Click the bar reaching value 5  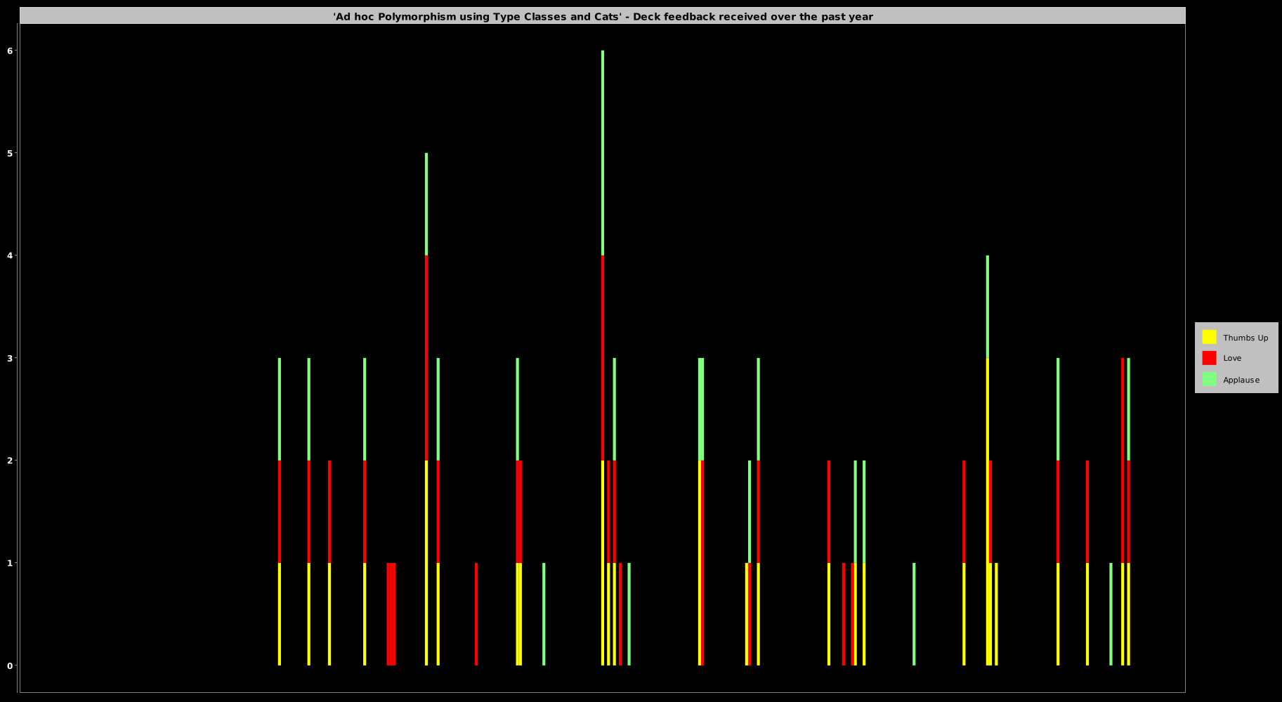(426, 409)
